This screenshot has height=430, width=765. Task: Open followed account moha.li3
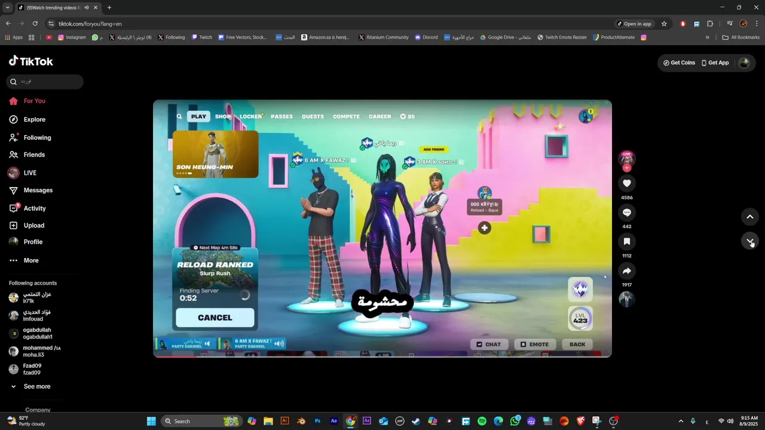point(36,351)
